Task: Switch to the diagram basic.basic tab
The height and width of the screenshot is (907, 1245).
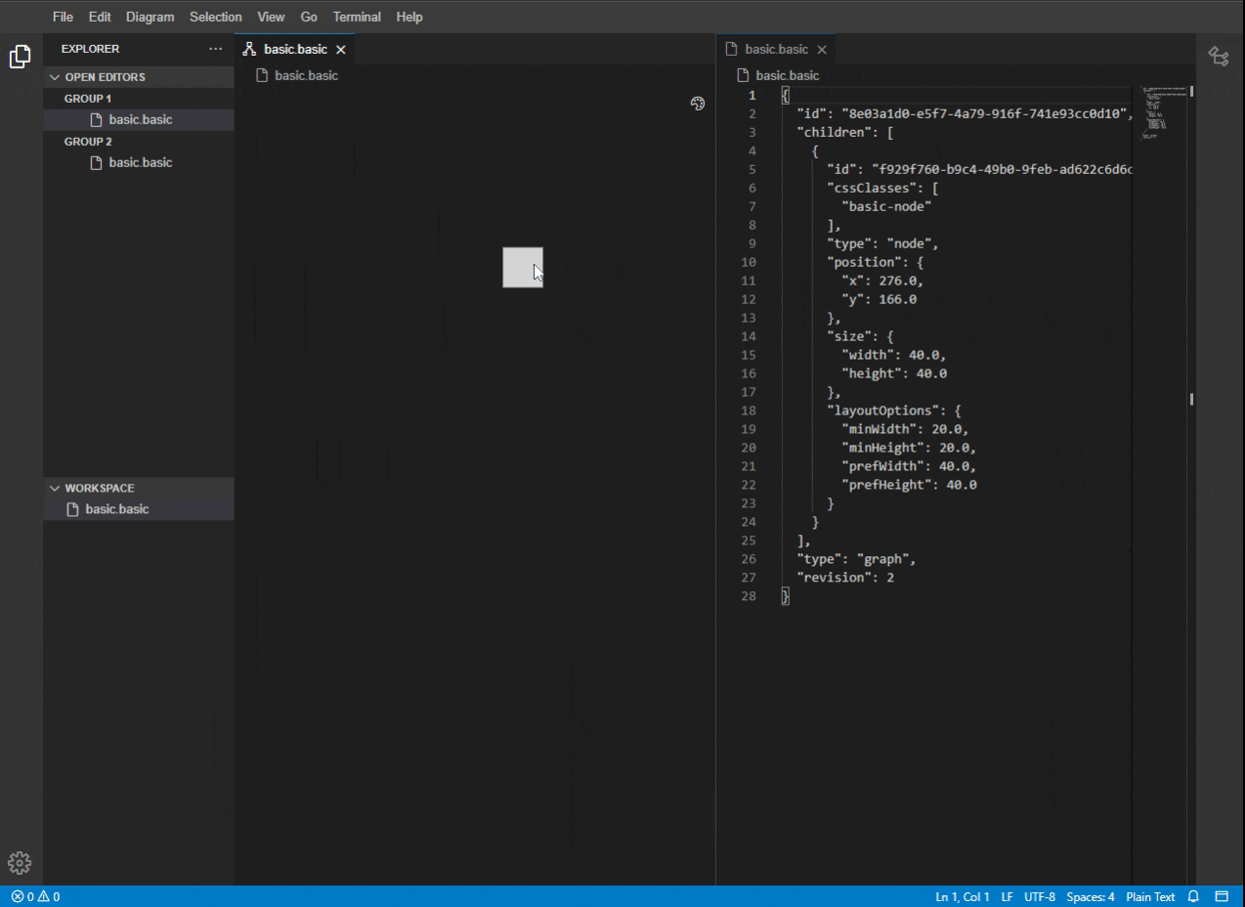Action: [x=295, y=49]
